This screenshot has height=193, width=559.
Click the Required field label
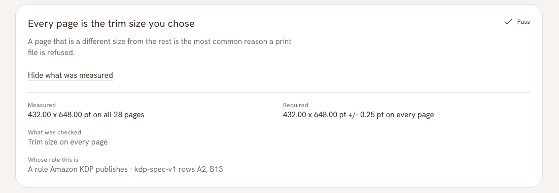[x=296, y=105]
